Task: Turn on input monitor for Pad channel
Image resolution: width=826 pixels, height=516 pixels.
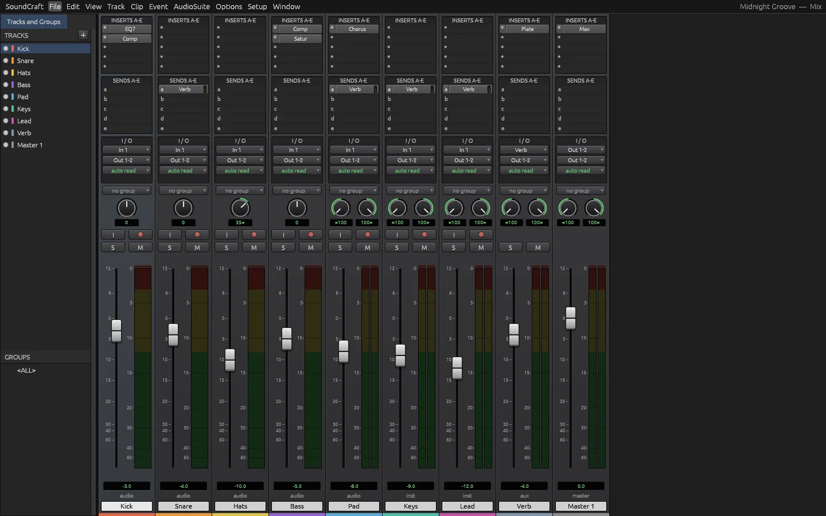Action: [x=340, y=234]
